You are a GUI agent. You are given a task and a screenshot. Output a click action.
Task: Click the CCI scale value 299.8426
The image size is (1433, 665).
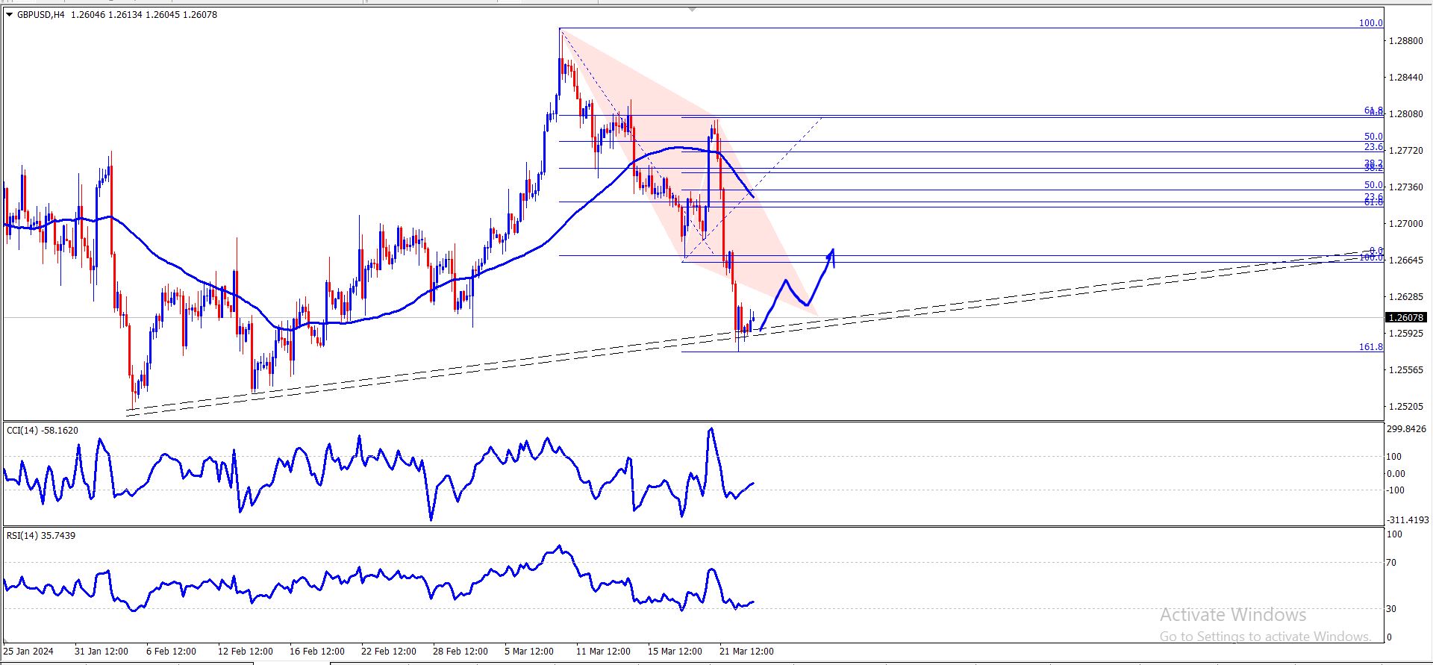coord(1406,429)
